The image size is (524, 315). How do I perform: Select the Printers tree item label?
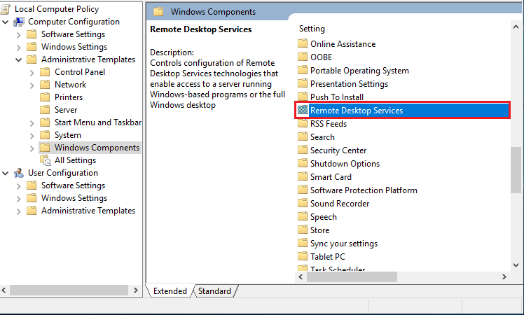[69, 97]
